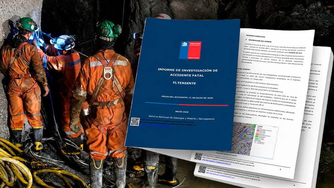Click the metal D-ring on the harness

click(108, 73)
